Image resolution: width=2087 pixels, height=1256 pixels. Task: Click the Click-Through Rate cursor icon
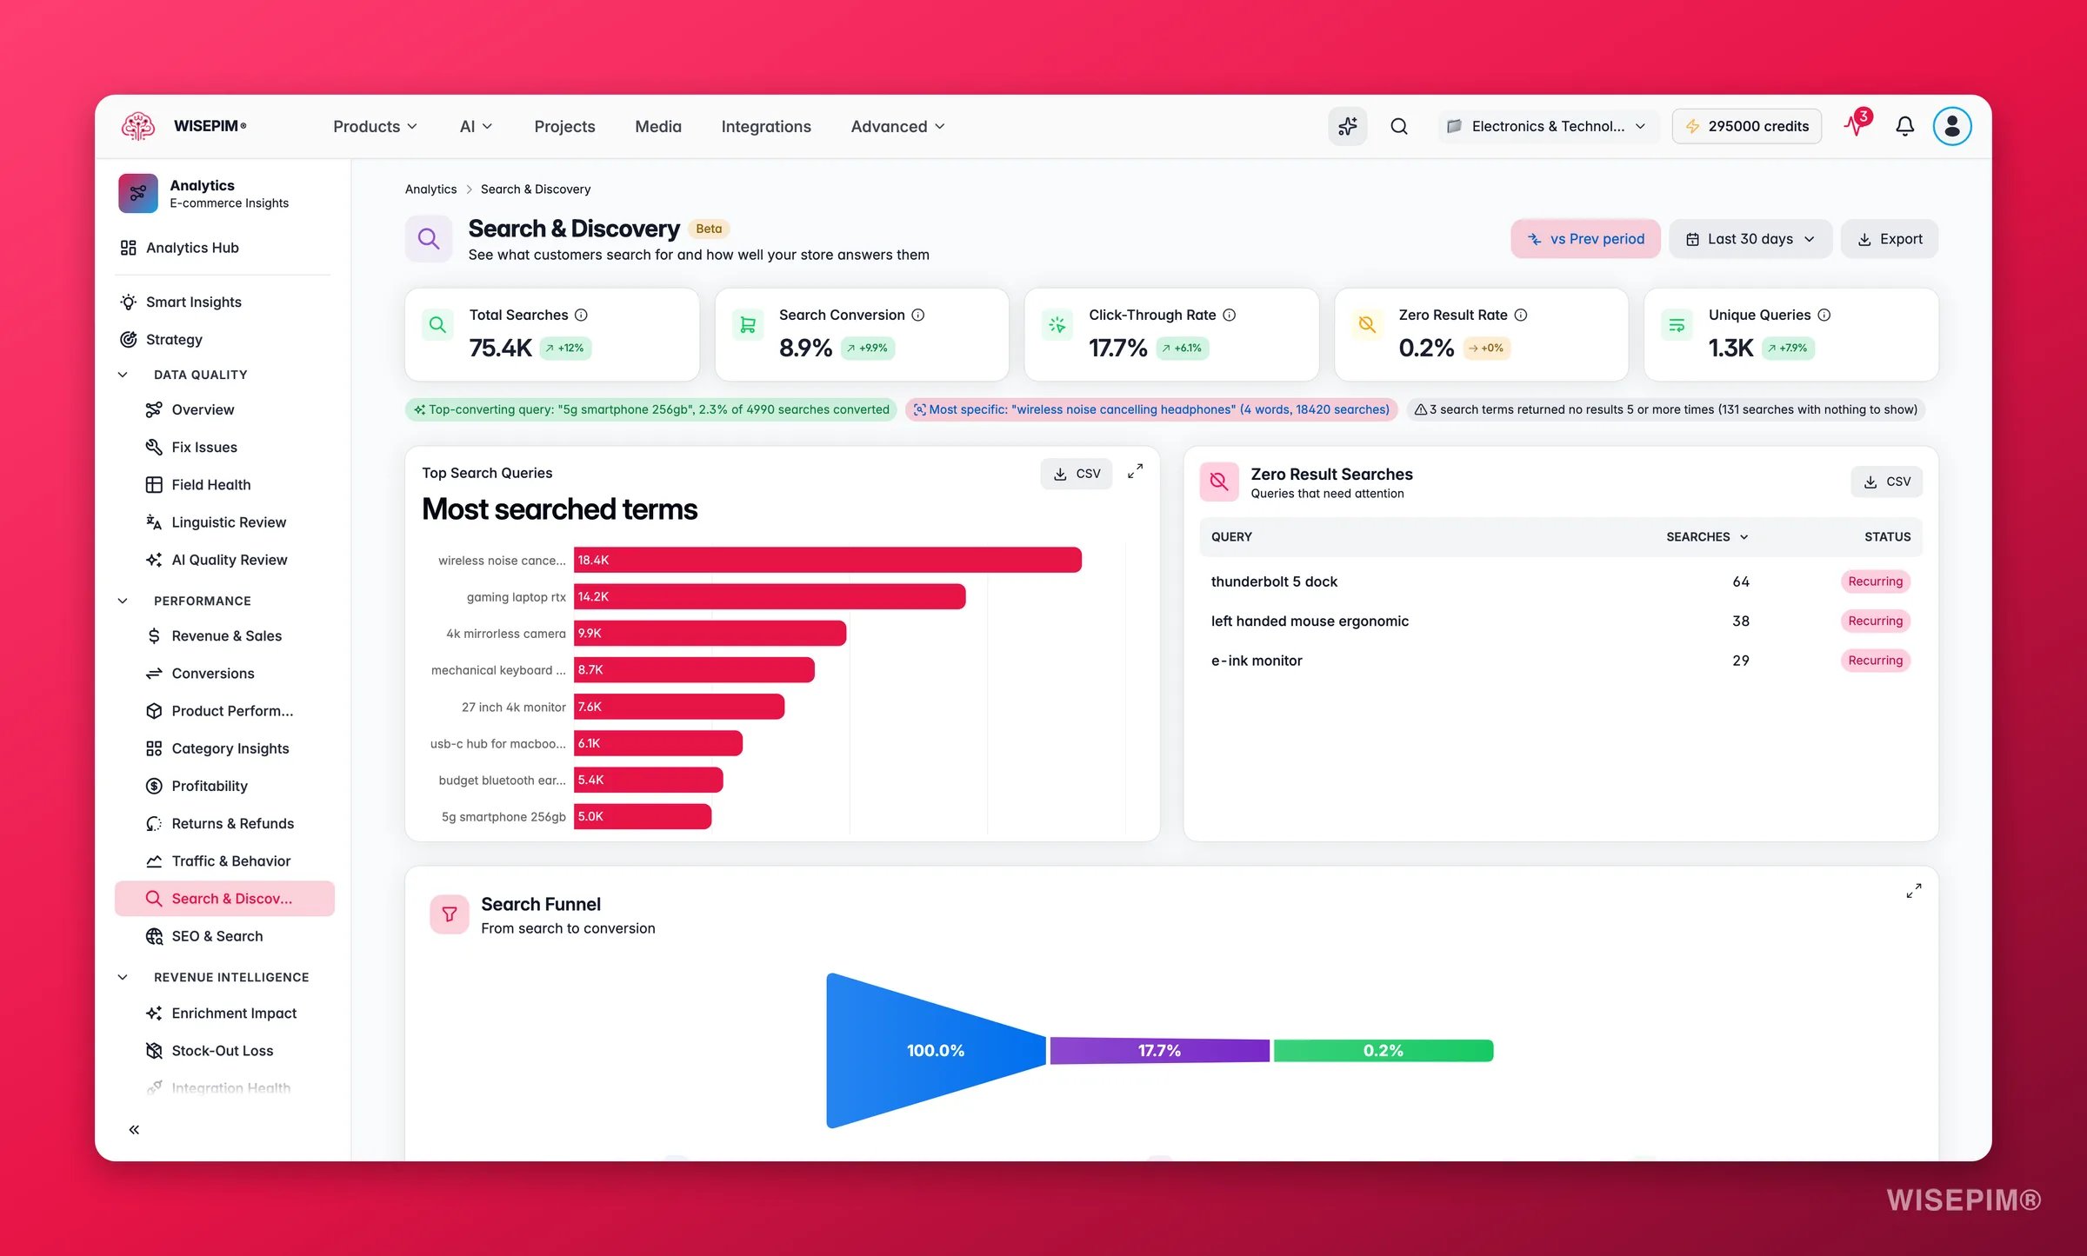click(x=1057, y=324)
